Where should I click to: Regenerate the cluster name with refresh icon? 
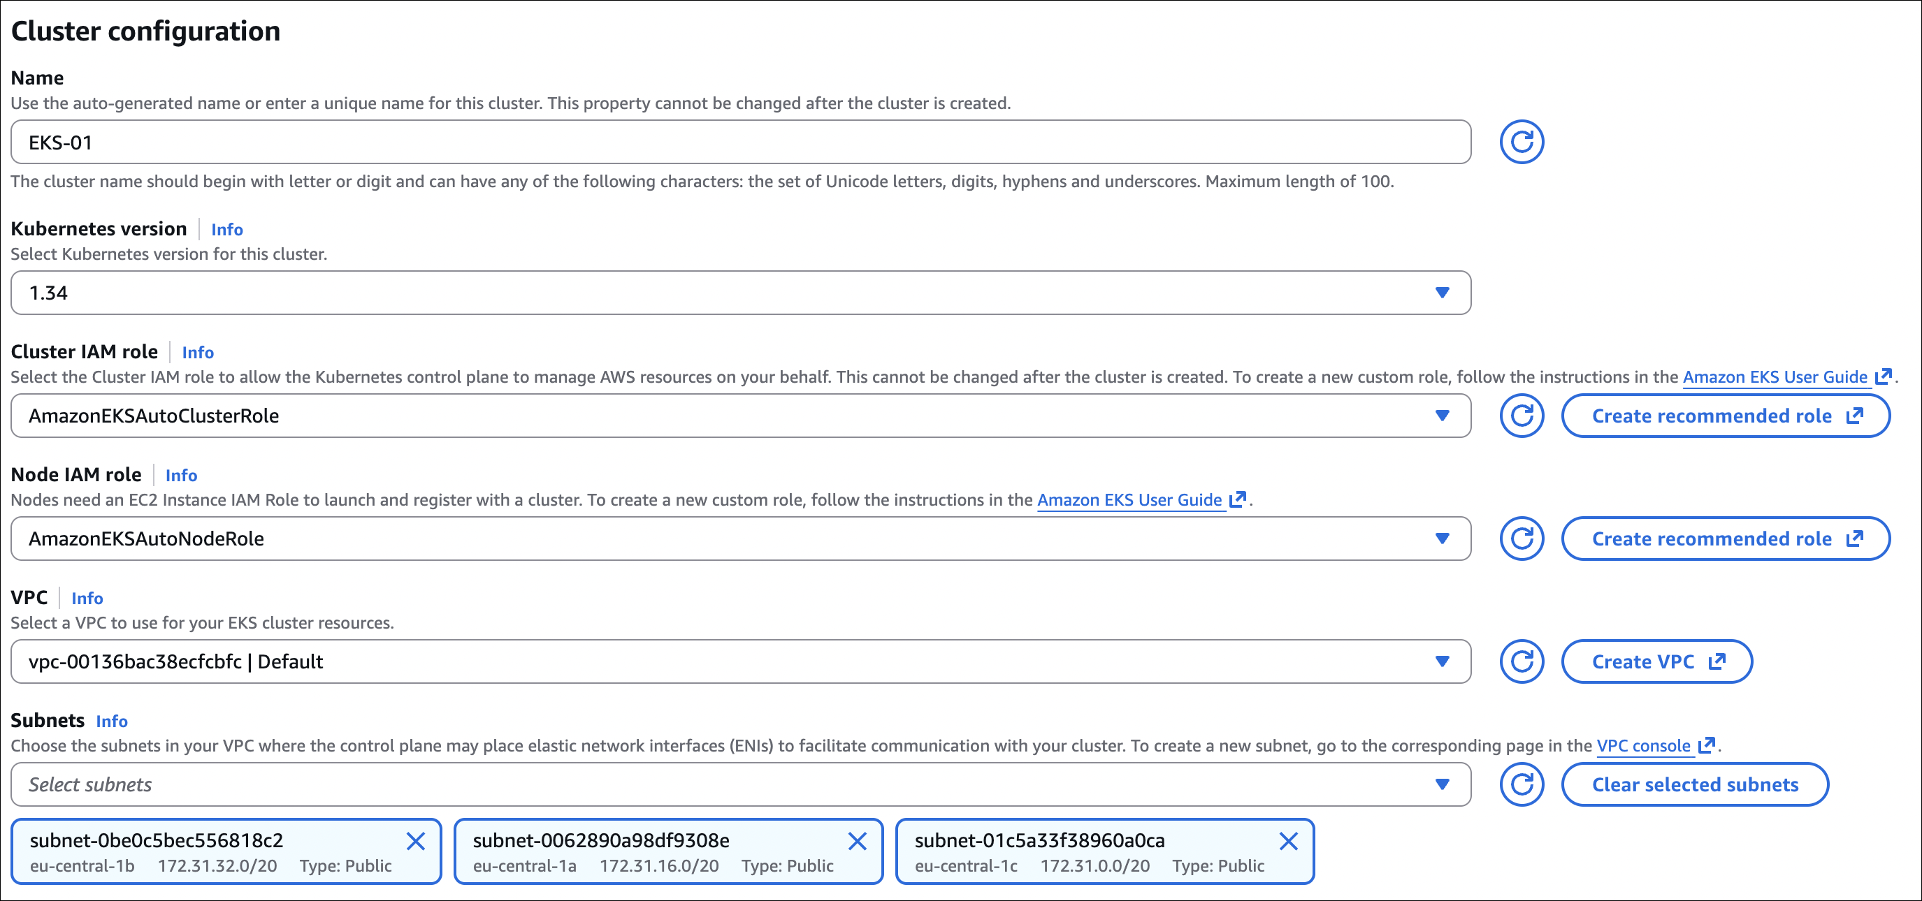coord(1522,142)
